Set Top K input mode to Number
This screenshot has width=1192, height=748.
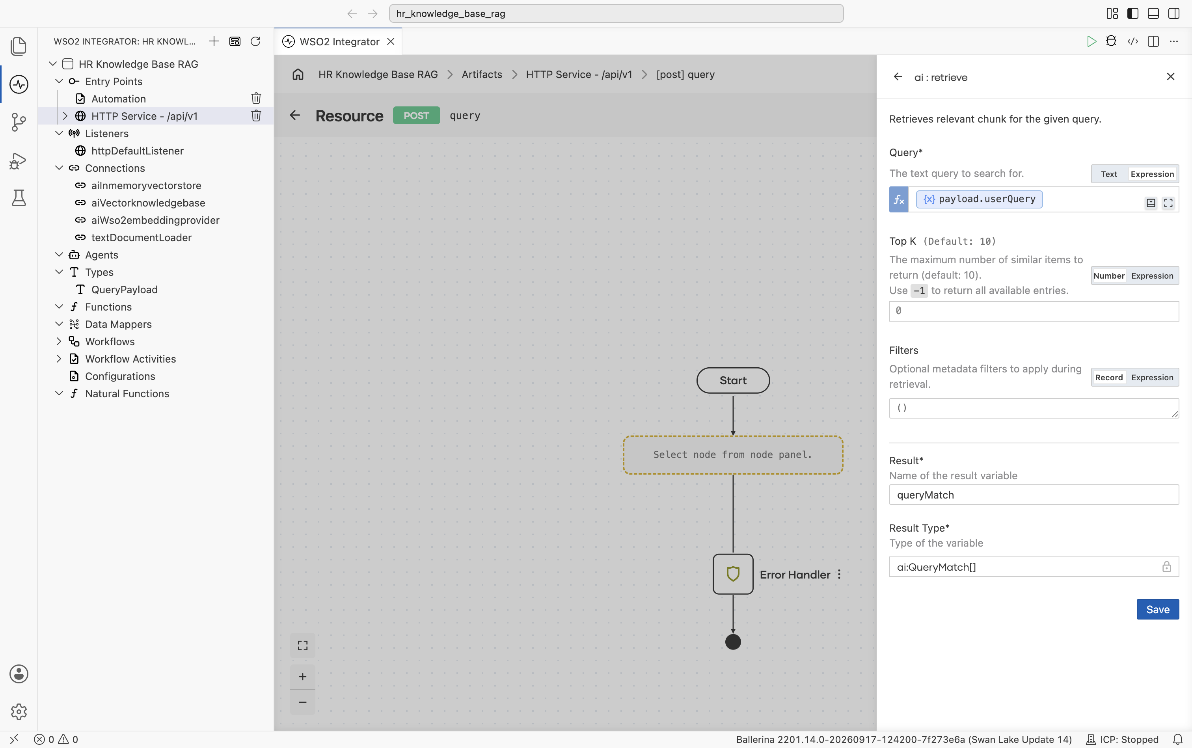(x=1109, y=275)
